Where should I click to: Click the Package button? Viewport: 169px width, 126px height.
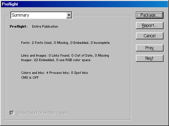pyautogui.click(x=150, y=15)
